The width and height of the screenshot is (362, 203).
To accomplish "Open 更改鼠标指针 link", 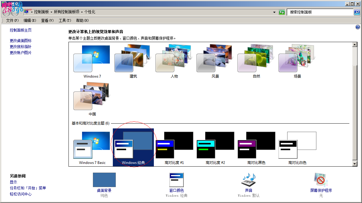I will [21, 47].
